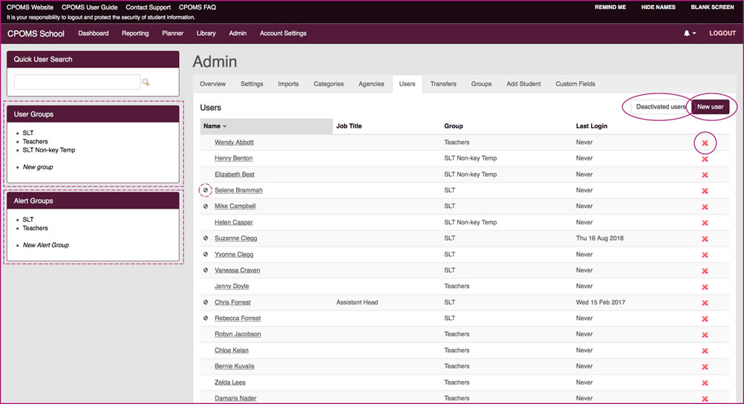Delete Vanessa Craven via red X
Image resolution: width=744 pixels, height=404 pixels.
point(705,270)
